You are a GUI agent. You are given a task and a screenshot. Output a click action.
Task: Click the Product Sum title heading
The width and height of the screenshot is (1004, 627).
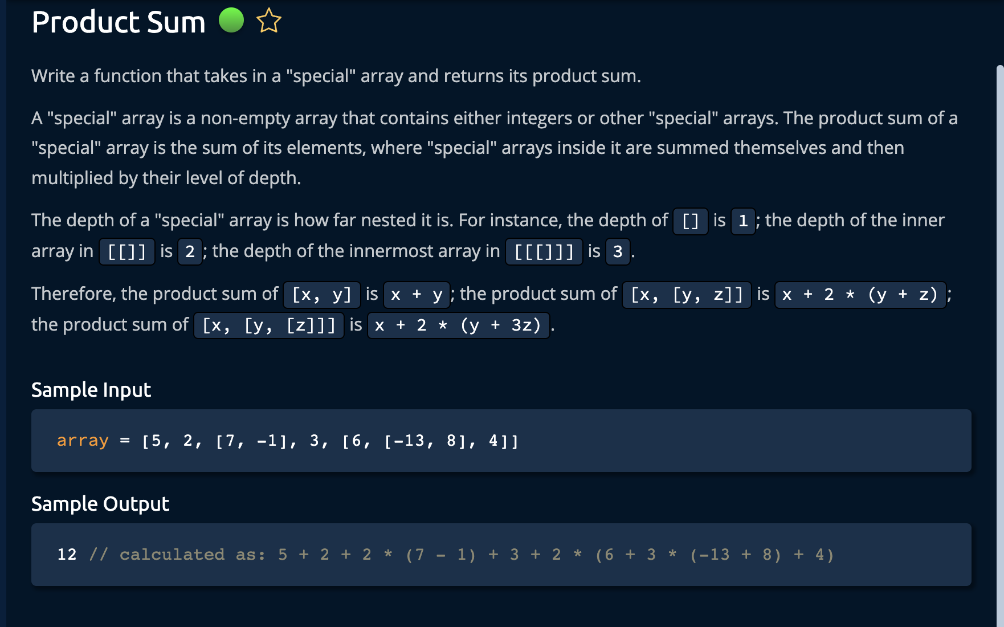pos(119,22)
